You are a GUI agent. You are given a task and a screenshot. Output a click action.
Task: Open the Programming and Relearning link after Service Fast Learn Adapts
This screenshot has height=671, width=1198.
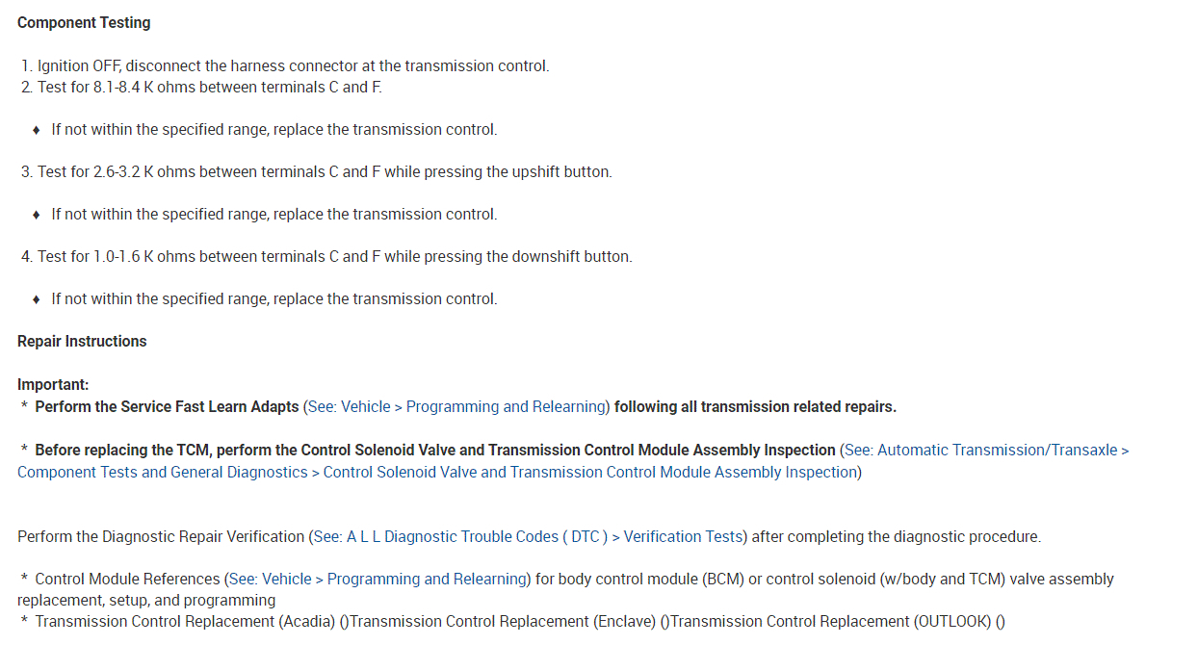pyautogui.click(x=456, y=407)
